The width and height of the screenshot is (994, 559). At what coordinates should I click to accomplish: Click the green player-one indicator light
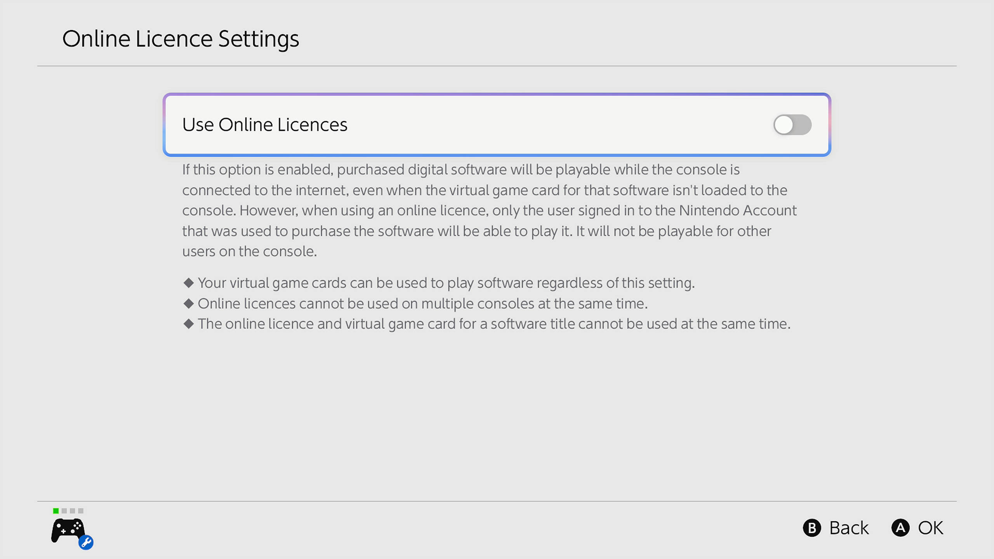click(56, 511)
